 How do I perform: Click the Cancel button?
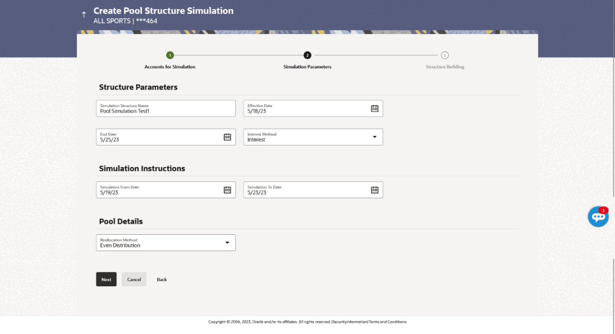click(134, 279)
